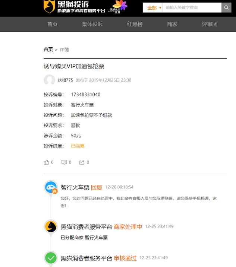
Task: Click 智行火车票 in the 投诉对象 row
Action: 82,105
